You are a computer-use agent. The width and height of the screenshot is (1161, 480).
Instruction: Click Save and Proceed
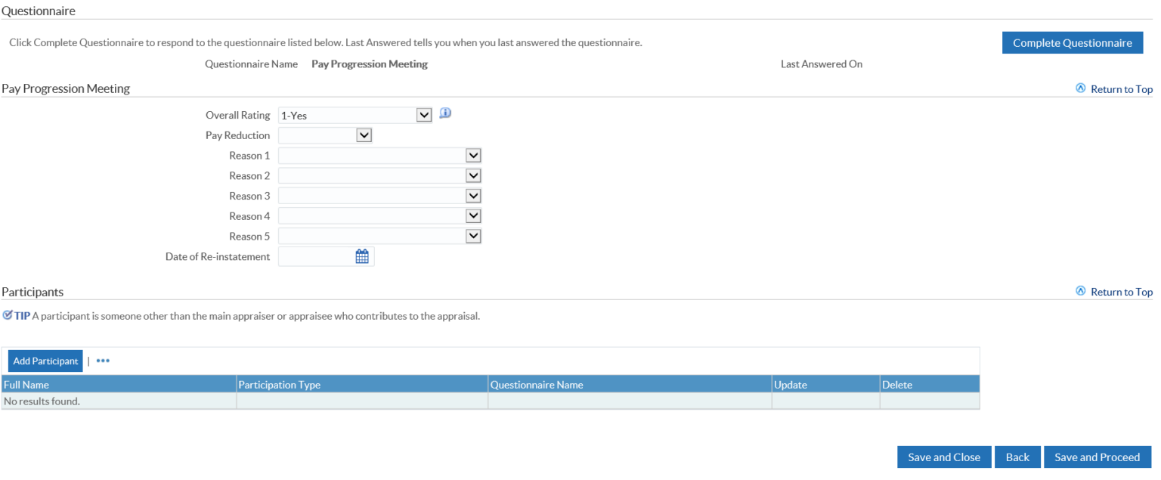1097,457
